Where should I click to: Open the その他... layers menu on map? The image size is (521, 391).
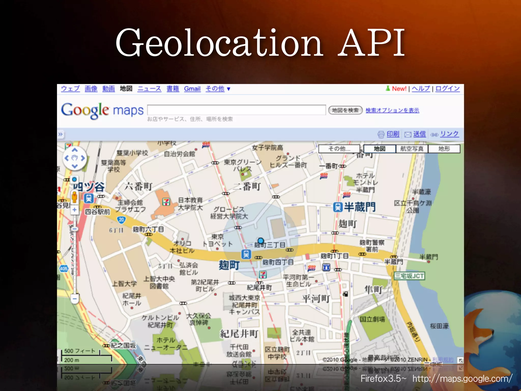[x=339, y=149]
